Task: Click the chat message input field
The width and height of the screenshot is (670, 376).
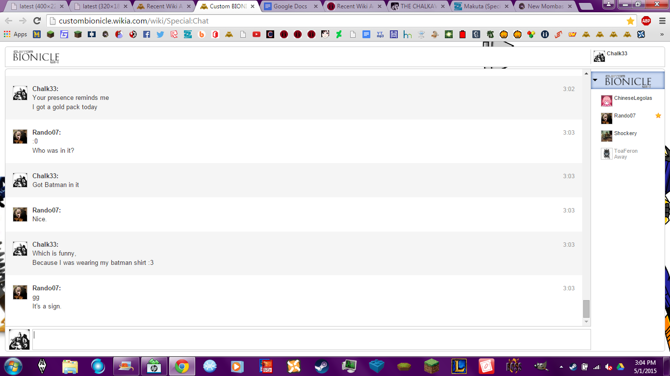Action: point(311,339)
